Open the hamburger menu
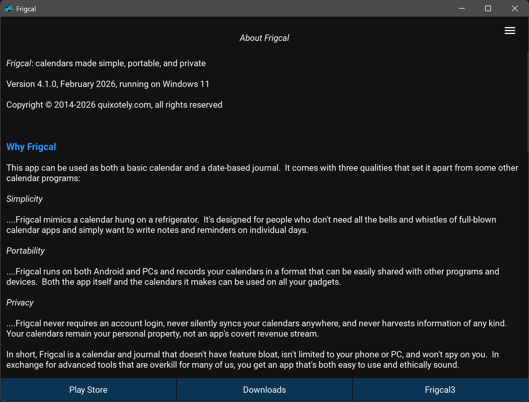Screen dimensions: 529x402 [510, 31]
